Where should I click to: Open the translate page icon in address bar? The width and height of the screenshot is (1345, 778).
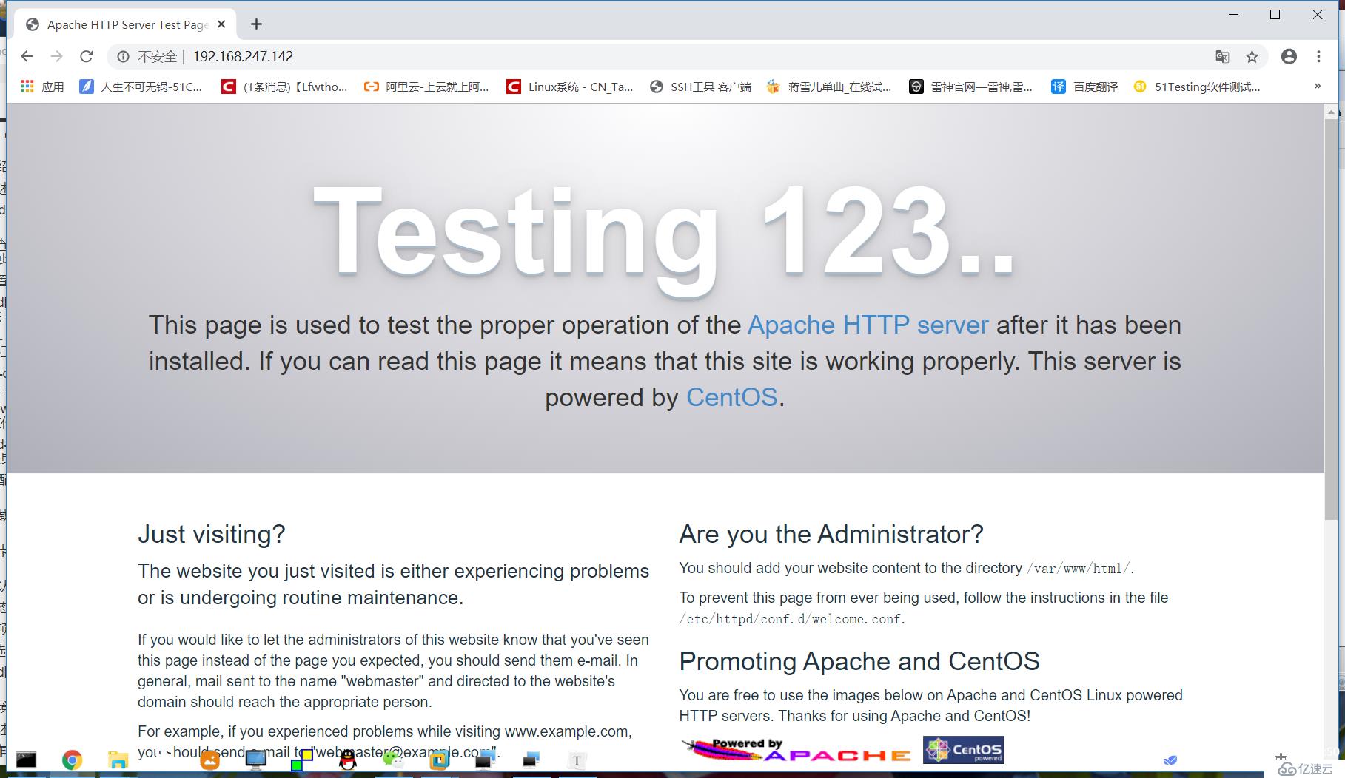pos(1222,56)
